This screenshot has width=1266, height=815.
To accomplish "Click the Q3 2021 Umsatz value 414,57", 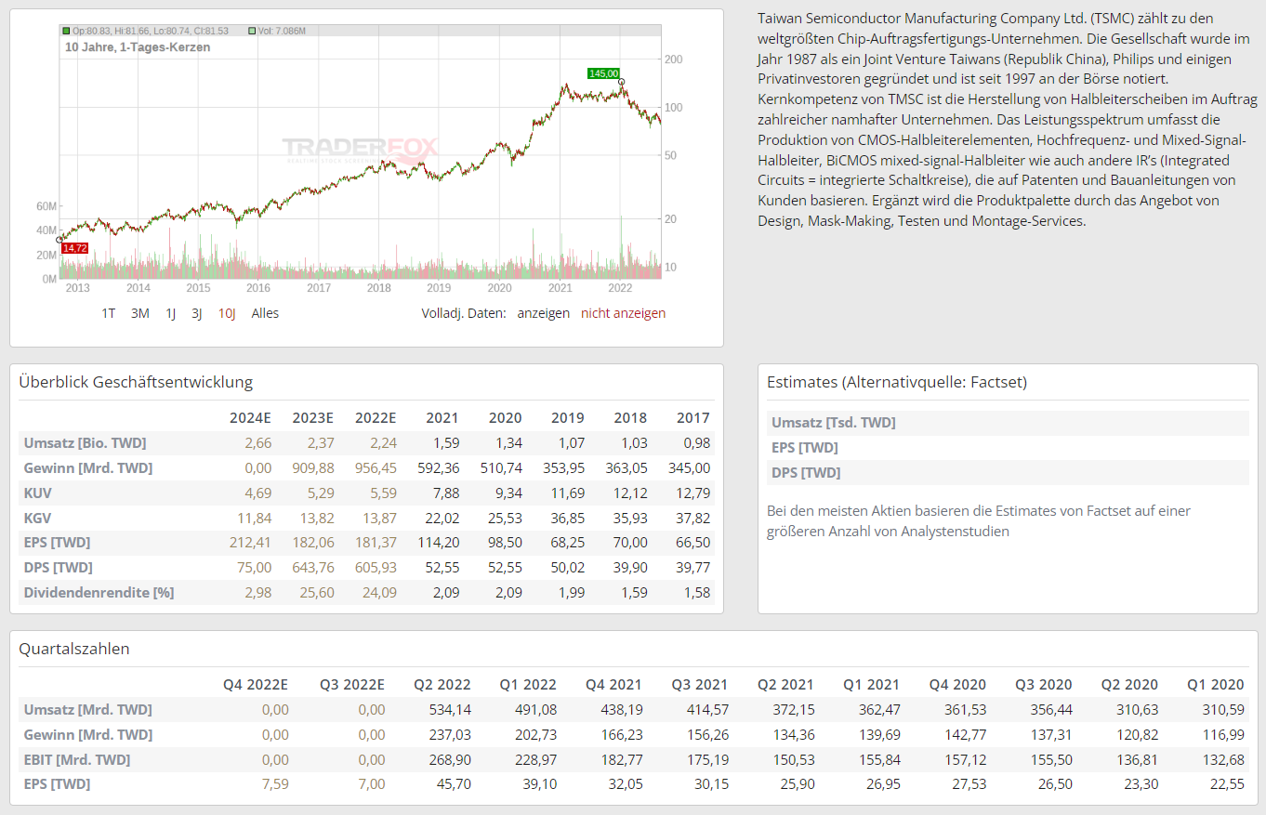I will pos(706,709).
